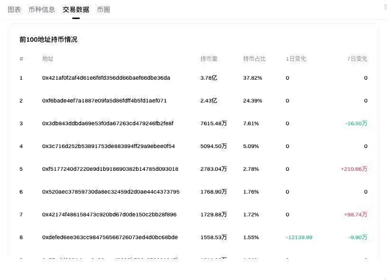Click the 1日变化 column header
Image resolution: width=387 pixels, height=280 pixels.
tap(296, 59)
